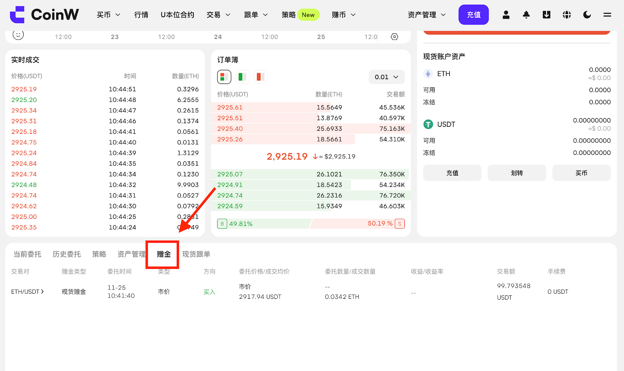Open the U本位合约 menu item
Viewport: 624px width, 371px height.
coord(177,15)
